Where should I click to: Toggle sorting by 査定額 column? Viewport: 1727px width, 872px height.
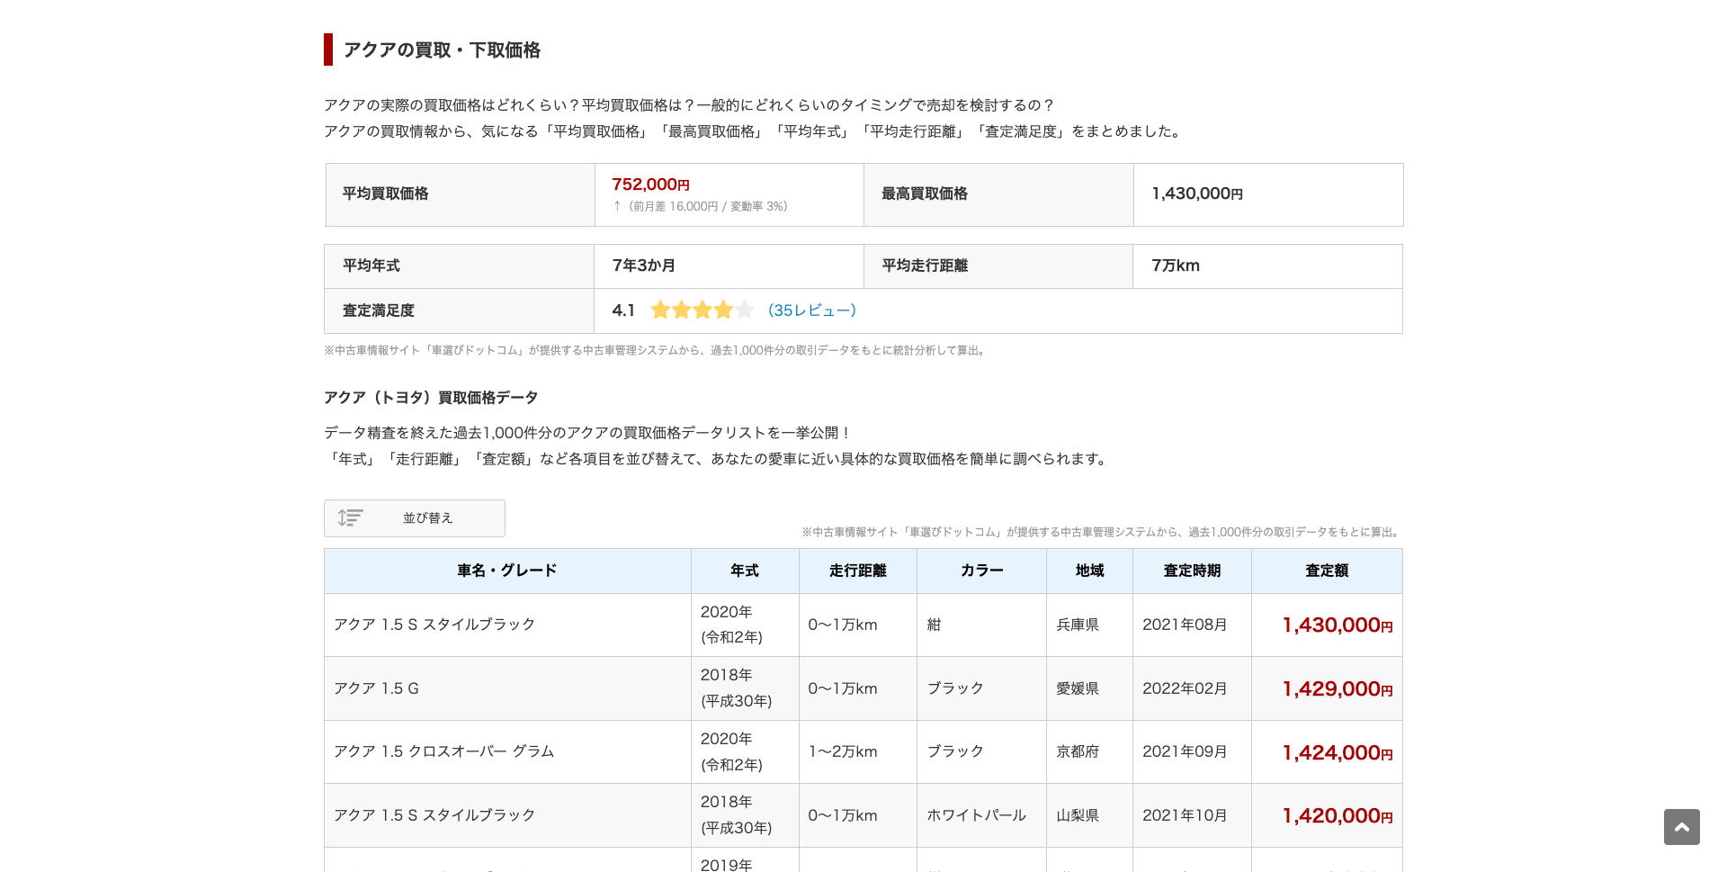[1326, 571]
